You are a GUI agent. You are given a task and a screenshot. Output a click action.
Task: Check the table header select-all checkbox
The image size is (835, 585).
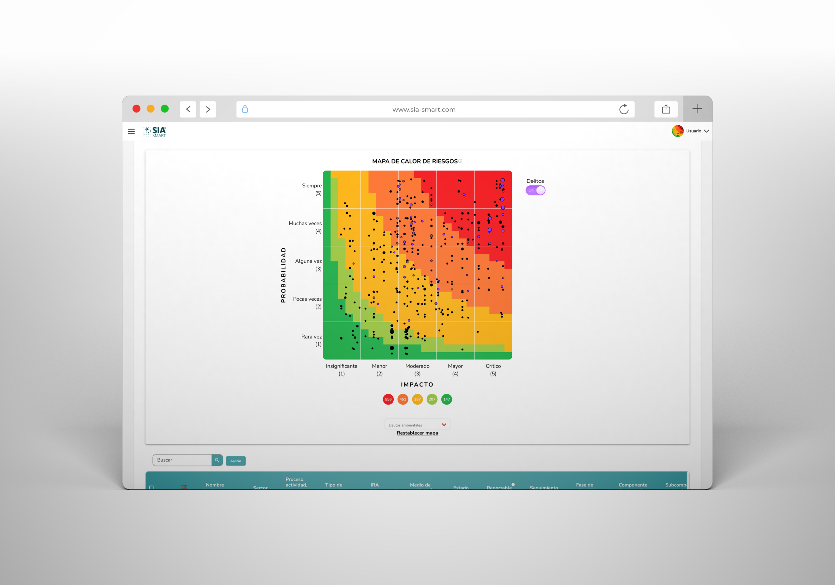coord(152,487)
